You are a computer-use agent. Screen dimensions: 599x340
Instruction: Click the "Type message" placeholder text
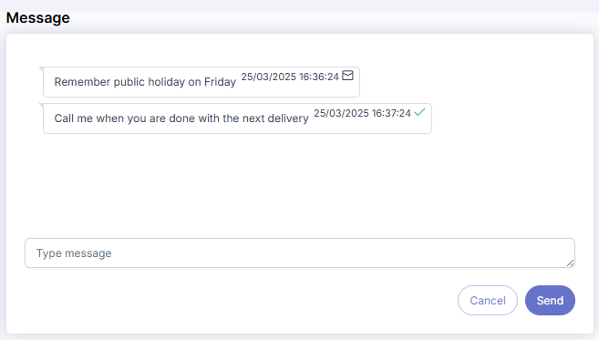[x=74, y=253]
